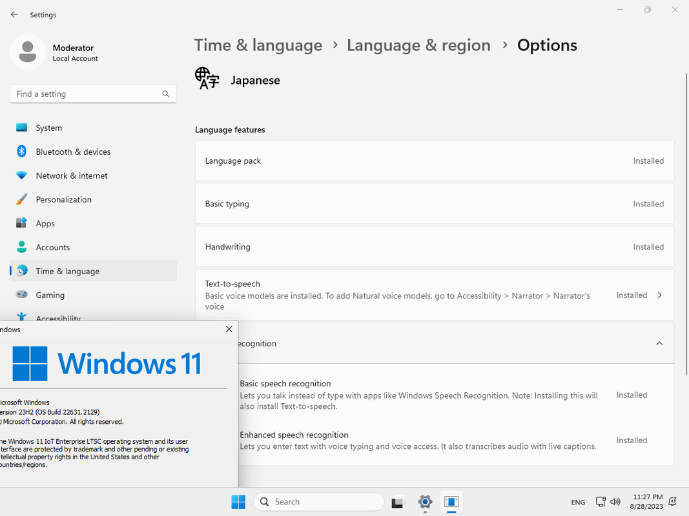Click the Windows 11 logo in dialog
Screen dimensions: 689x516
[x=107, y=364]
